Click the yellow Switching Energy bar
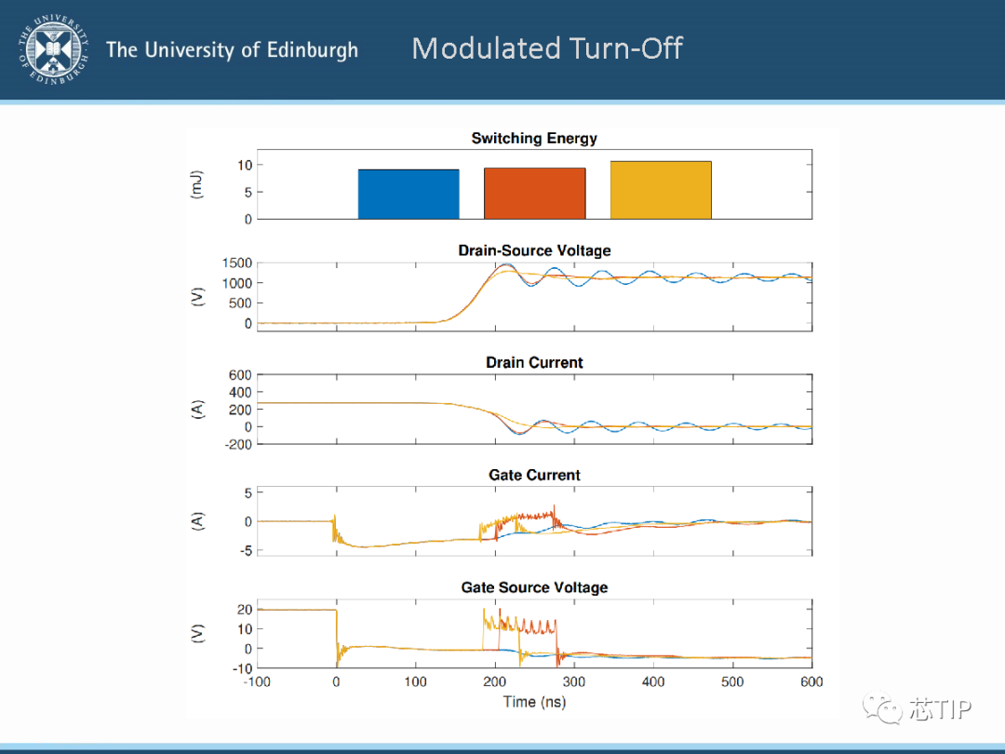Screen dimensions: 1005x754 (661, 191)
